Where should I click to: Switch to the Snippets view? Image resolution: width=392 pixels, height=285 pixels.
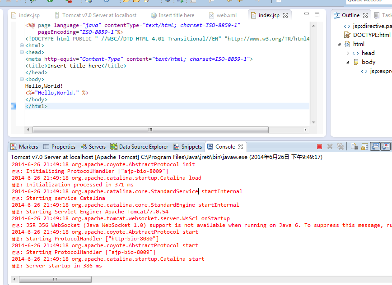[188, 147]
